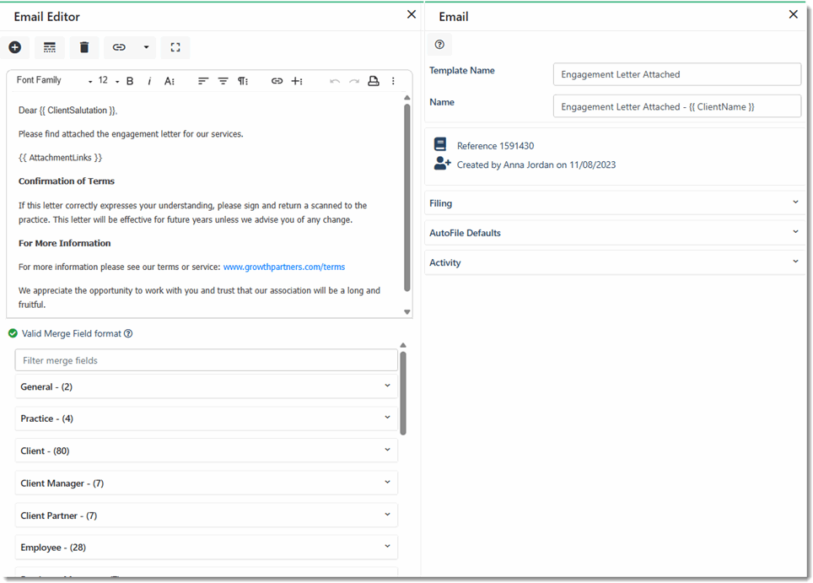Viewport: 813px width, 583px height.
Task: Click the insert more (plus) editor icon
Action: (297, 81)
